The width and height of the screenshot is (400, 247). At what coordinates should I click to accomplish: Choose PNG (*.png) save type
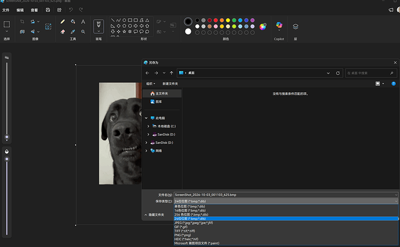coord(286,235)
